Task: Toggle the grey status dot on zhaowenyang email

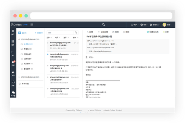Action: click(48, 43)
